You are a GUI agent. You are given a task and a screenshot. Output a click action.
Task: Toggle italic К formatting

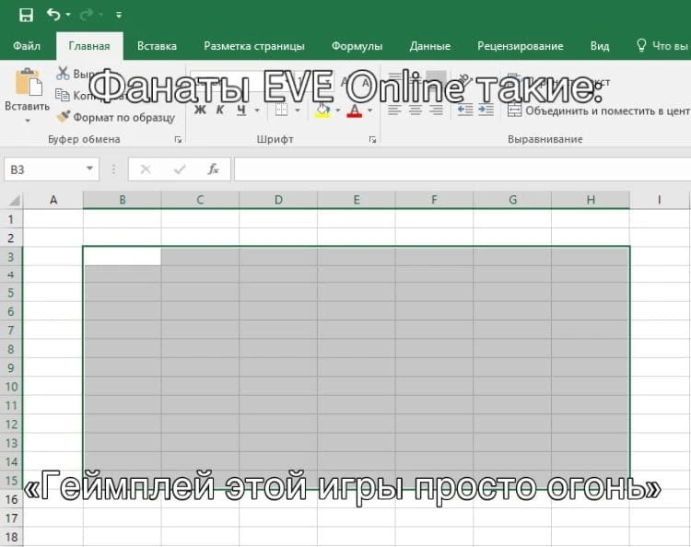(x=220, y=110)
